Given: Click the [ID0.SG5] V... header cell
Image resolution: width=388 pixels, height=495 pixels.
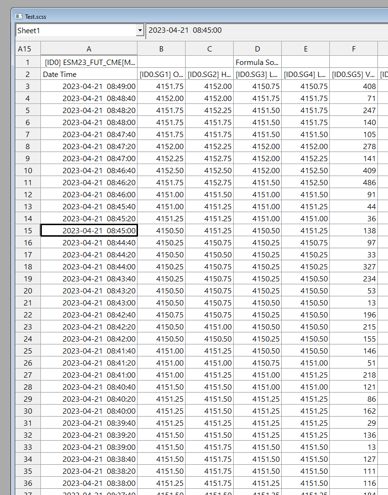Looking at the screenshot, I should click(x=353, y=74).
